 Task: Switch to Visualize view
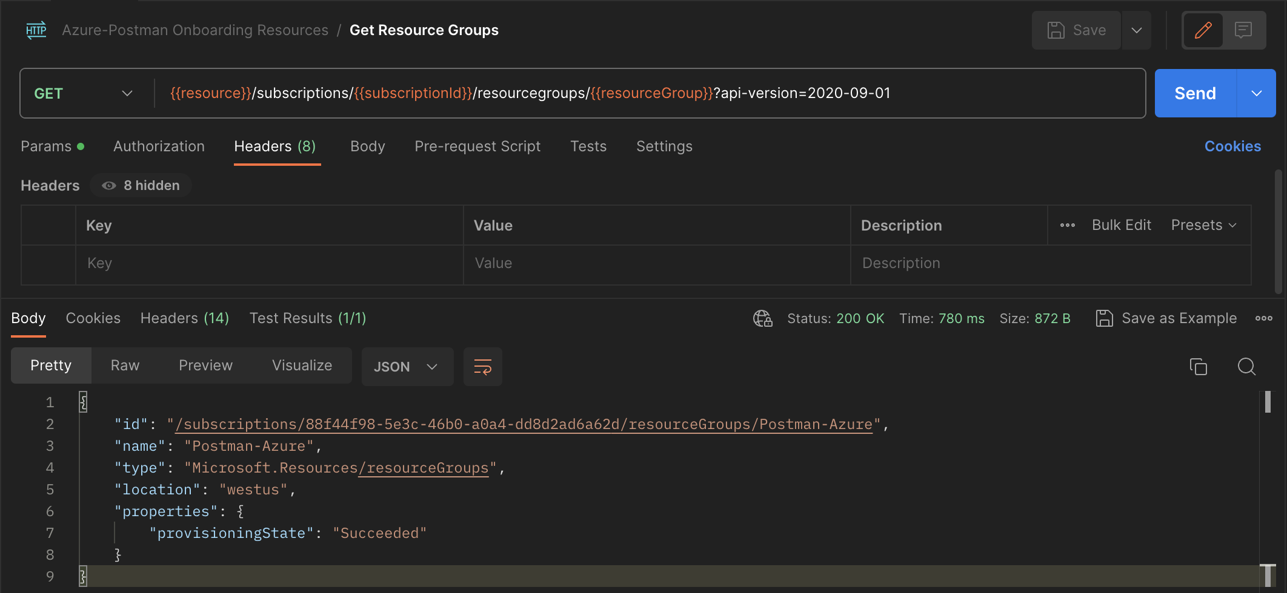302,365
